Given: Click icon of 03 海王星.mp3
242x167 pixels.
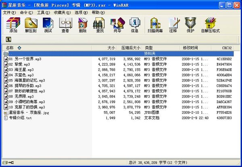Looking at the screenshot, I should click(6, 70).
